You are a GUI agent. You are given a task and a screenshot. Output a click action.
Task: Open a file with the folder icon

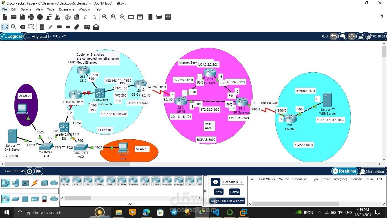click(x=13, y=17)
